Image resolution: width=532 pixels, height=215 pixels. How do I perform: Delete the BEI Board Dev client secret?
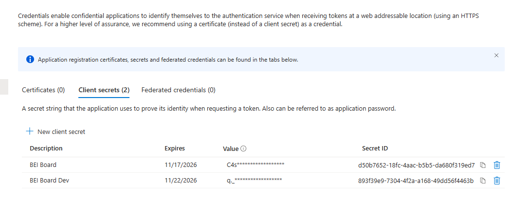[x=497, y=181]
